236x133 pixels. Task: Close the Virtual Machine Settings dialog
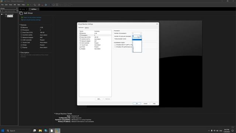point(157,24)
